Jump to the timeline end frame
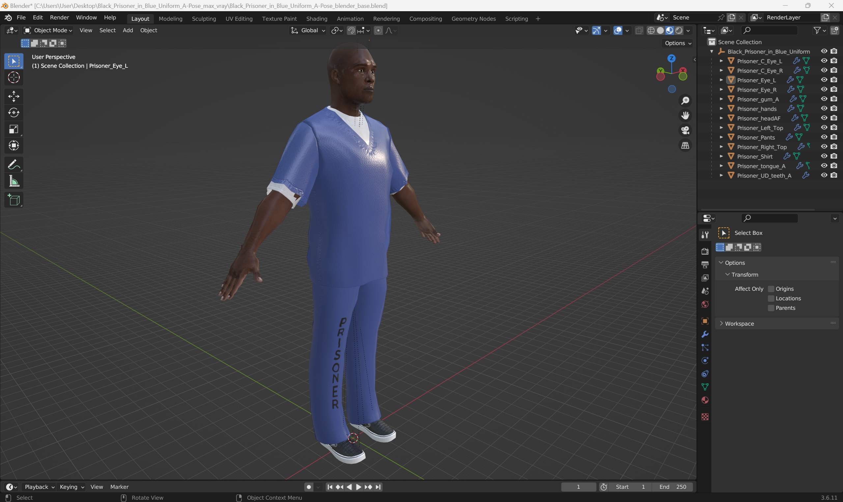 point(378,487)
